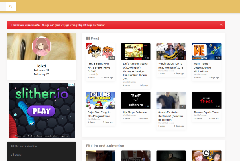240x161 pixels.
Task: Click the Film and Animation section heading
Action: click(x=107, y=146)
